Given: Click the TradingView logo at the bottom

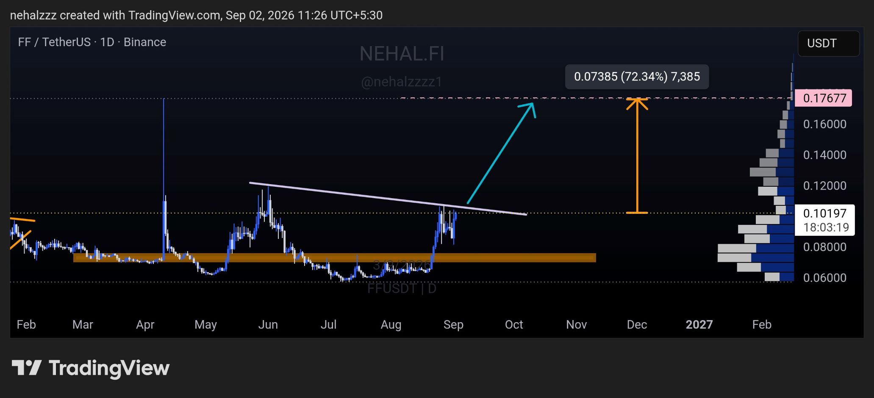Looking at the screenshot, I should [x=90, y=368].
